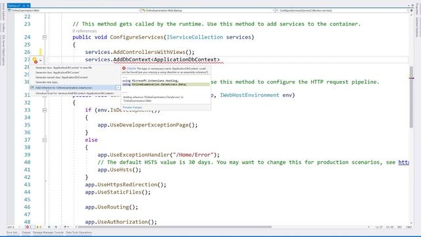Click the warning count indicator icon
421x237 pixels.
tap(39, 227)
